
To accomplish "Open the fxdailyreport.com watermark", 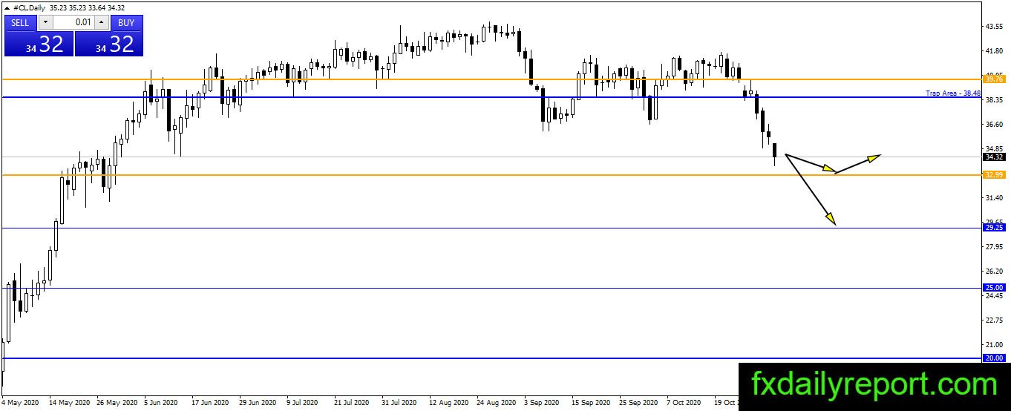I will coord(874,386).
